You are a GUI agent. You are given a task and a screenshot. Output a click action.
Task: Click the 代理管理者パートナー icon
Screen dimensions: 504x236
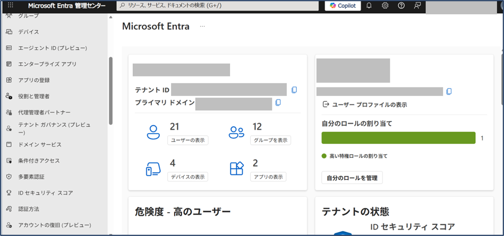[x=9, y=112]
